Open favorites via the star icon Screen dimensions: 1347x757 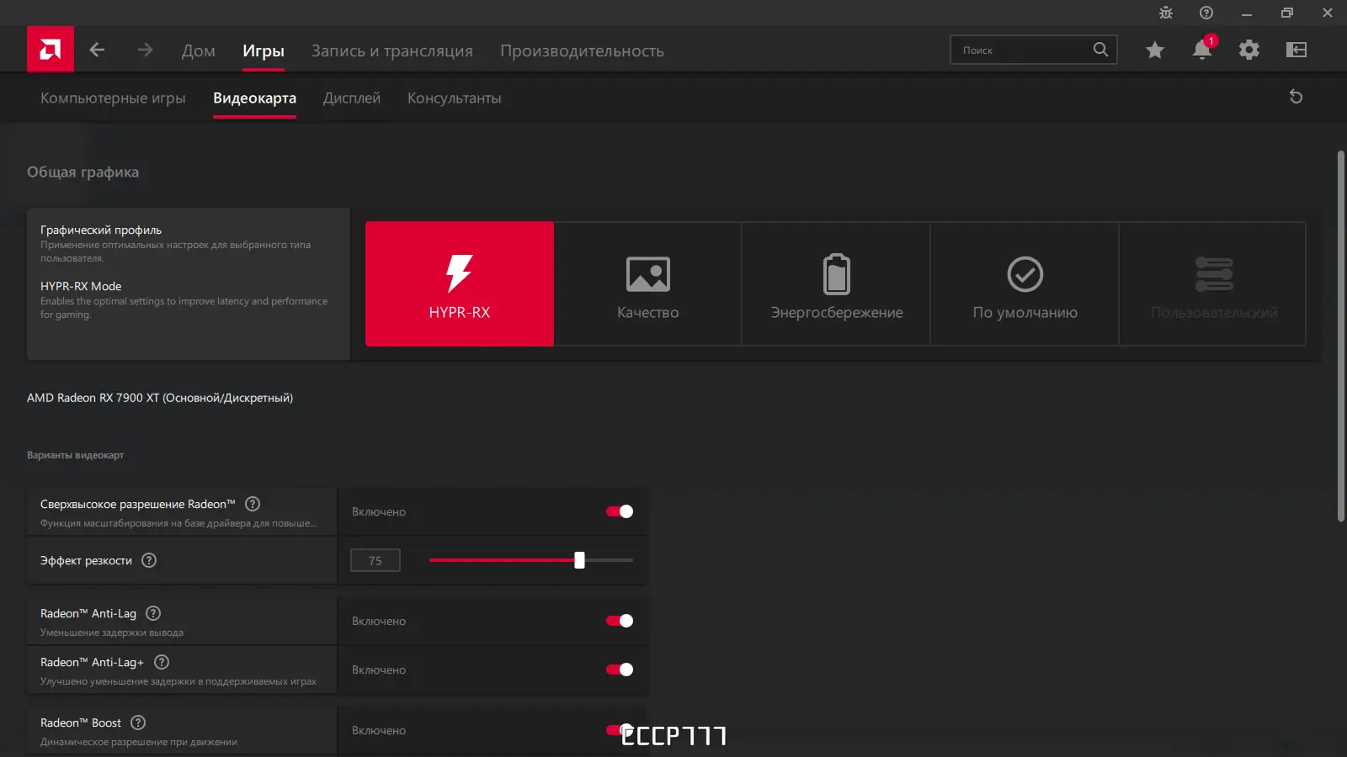tap(1154, 50)
